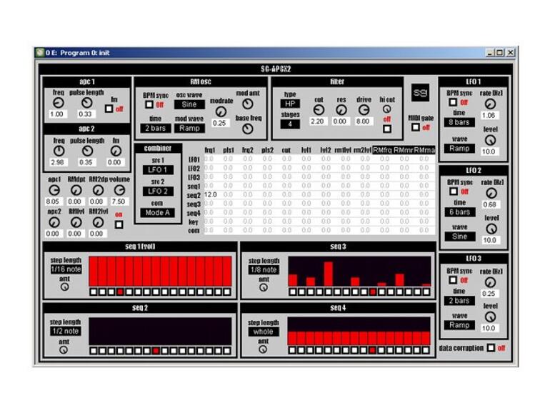The image size is (550, 413).
Task: Adjust the apc 1 pulse length knob
Action: point(86,103)
